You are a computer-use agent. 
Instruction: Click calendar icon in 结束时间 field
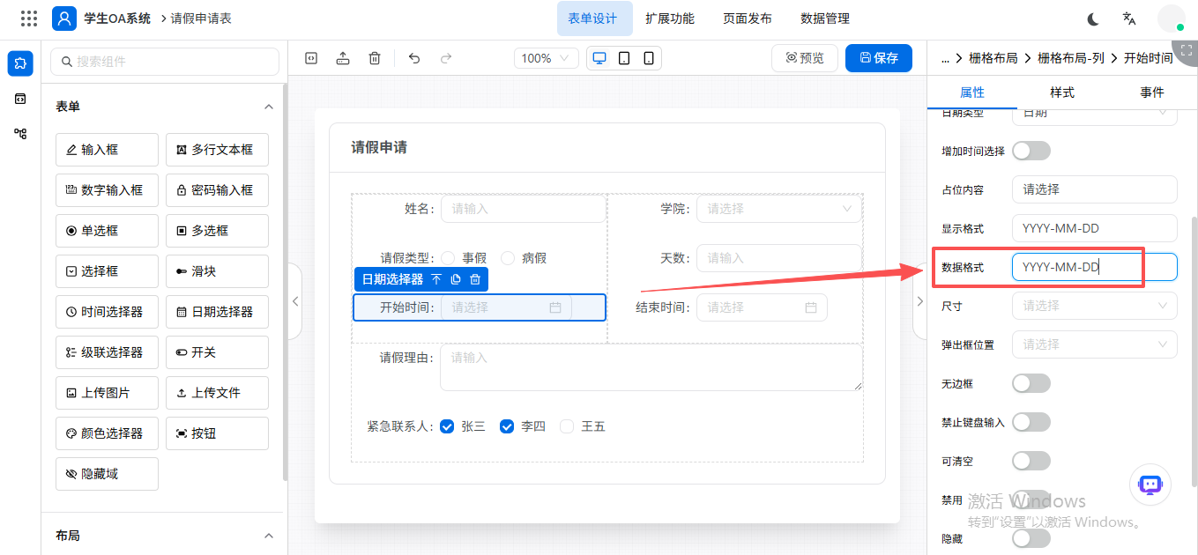(811, 307)
